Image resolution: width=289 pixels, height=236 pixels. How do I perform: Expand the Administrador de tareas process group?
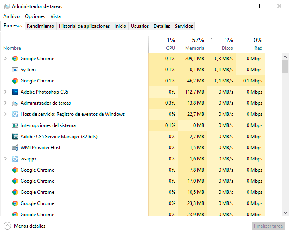(6, 103)
